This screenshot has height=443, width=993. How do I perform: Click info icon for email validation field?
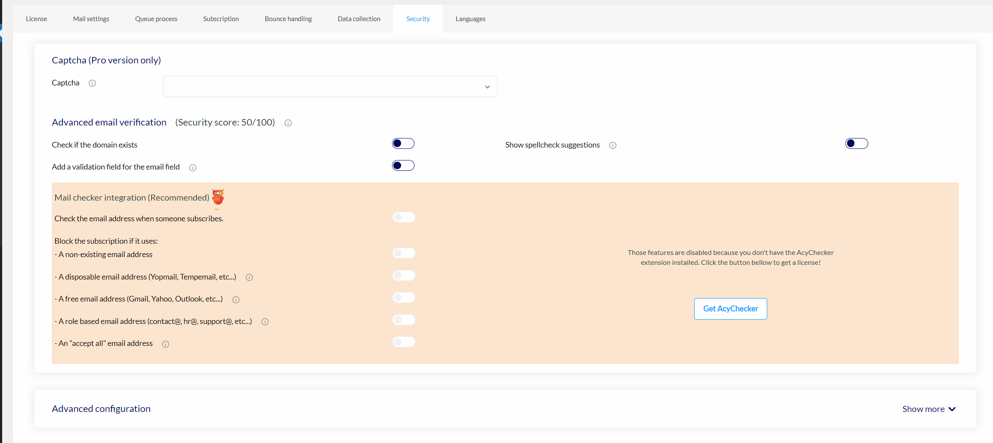193,168
